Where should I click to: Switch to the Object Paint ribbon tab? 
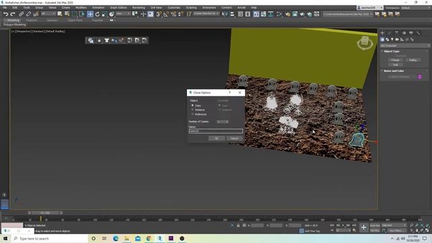click(75, 20)
